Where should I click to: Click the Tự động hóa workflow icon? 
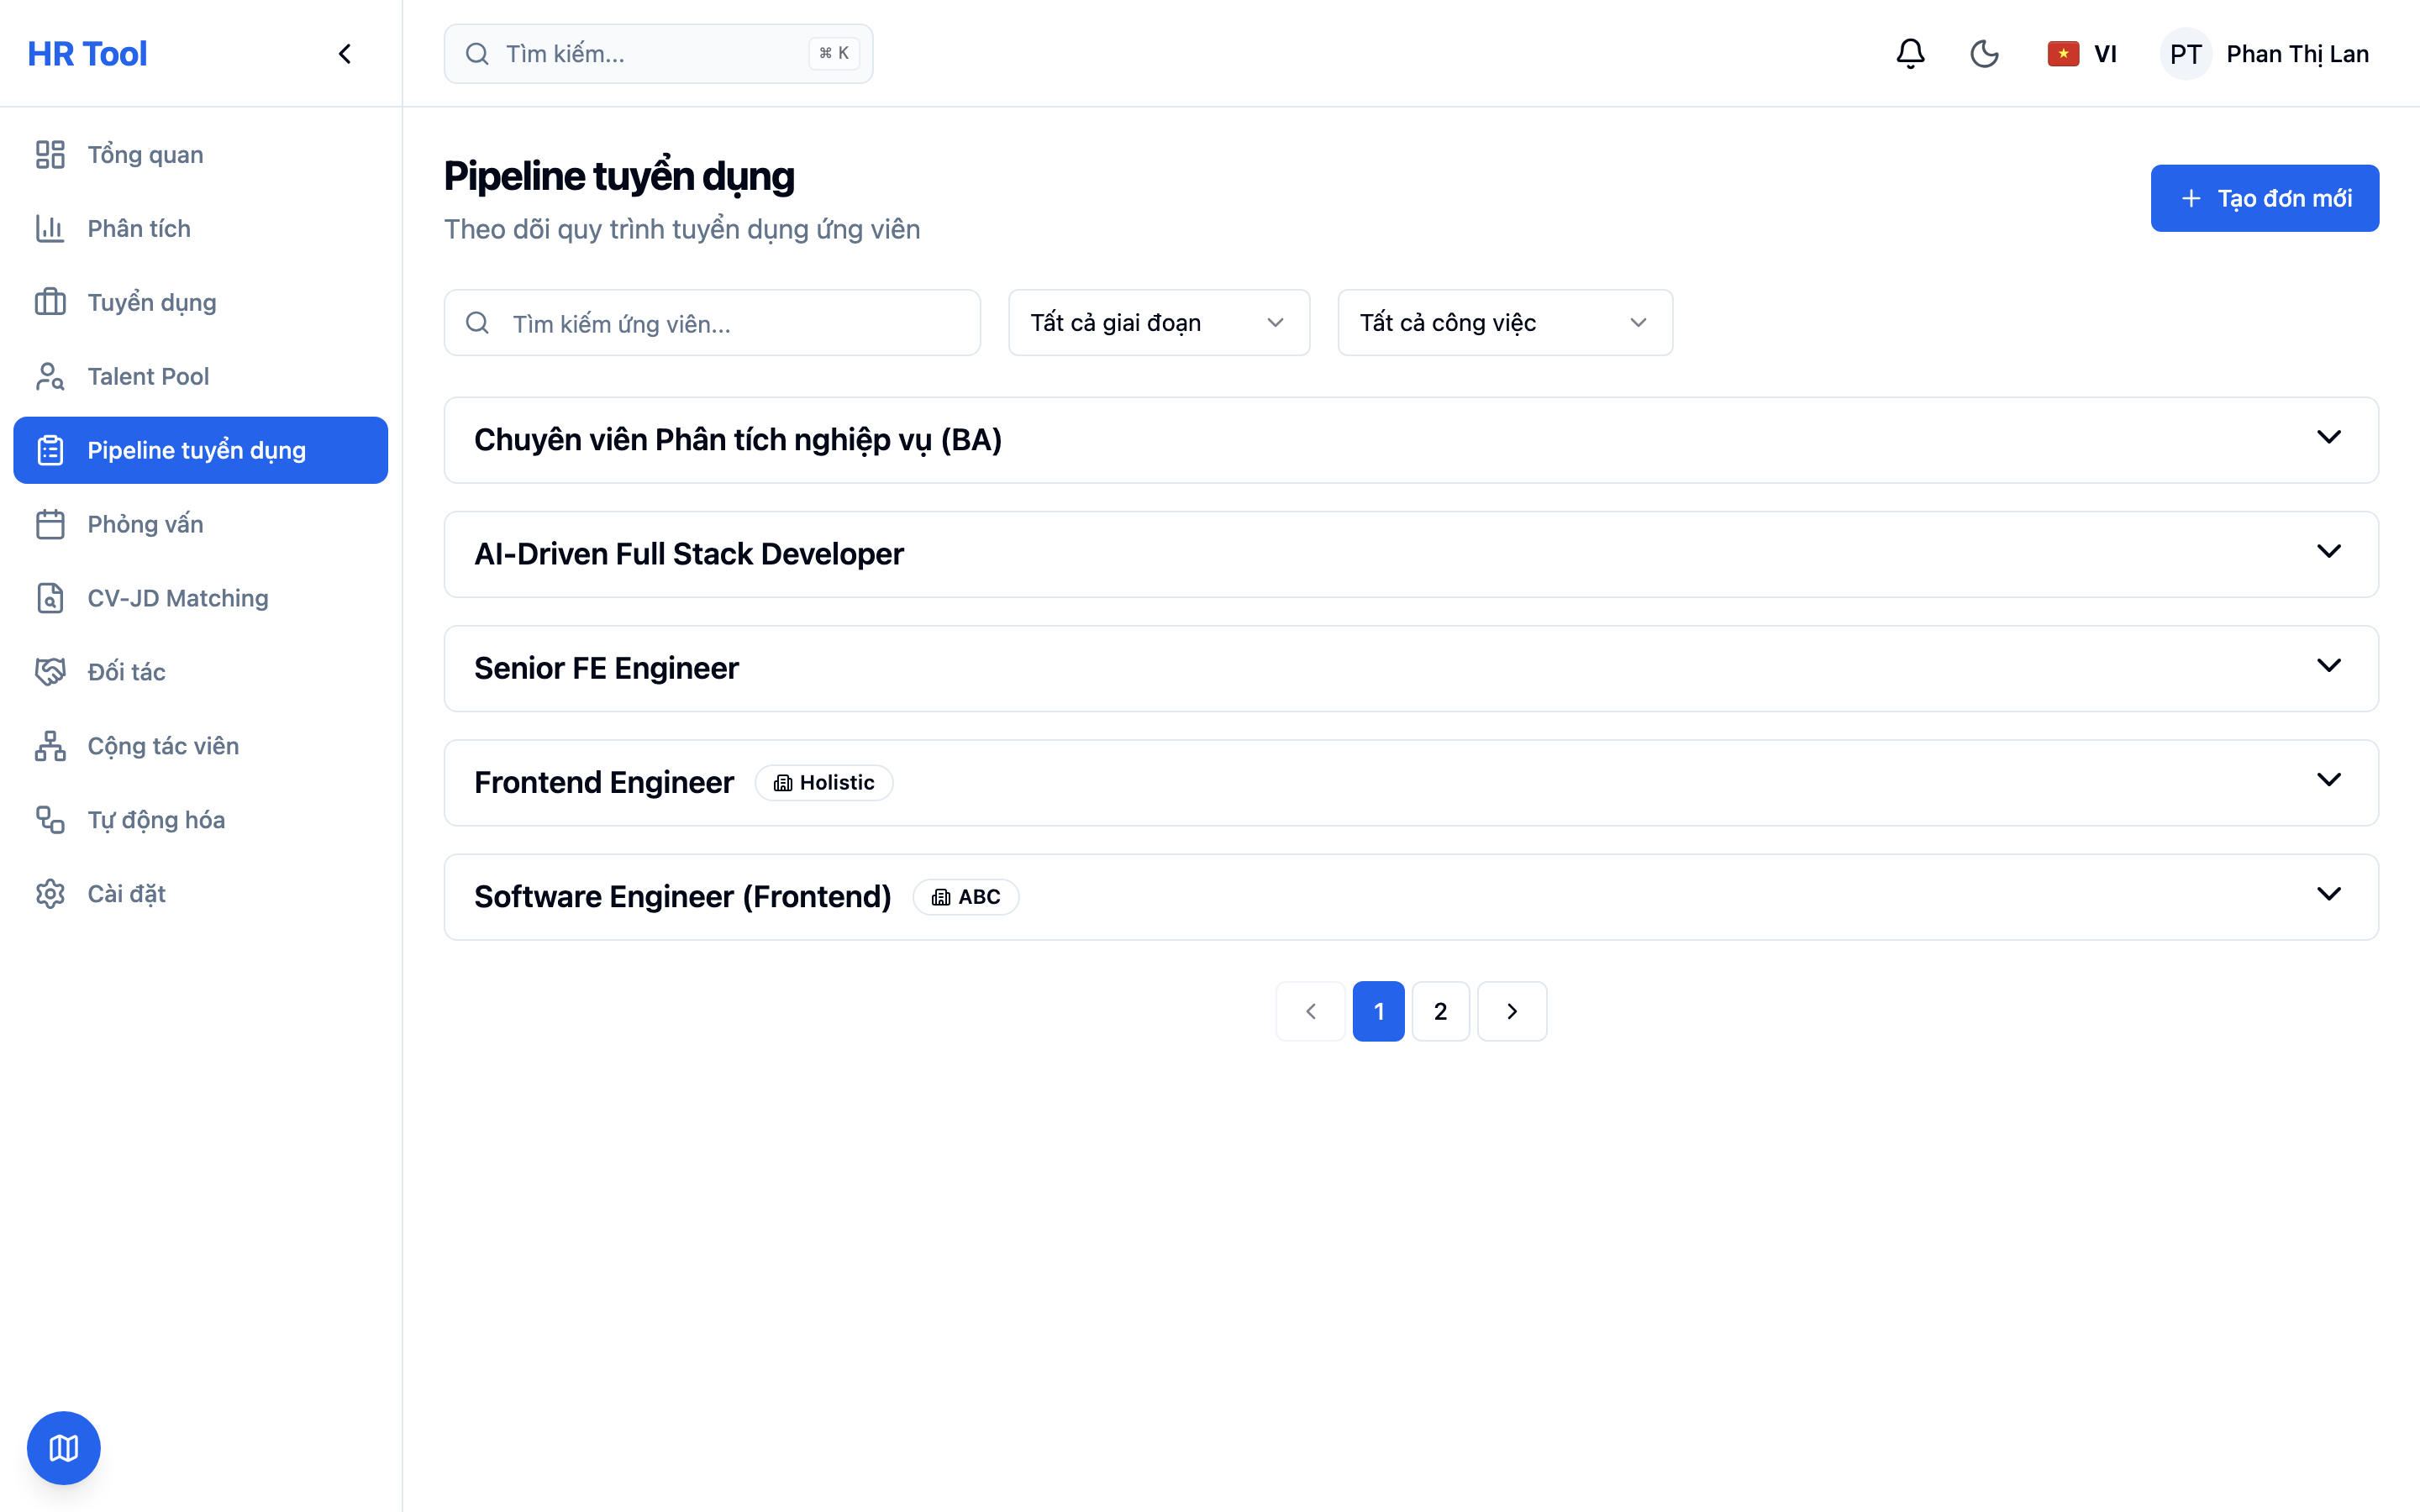(50, 820)
